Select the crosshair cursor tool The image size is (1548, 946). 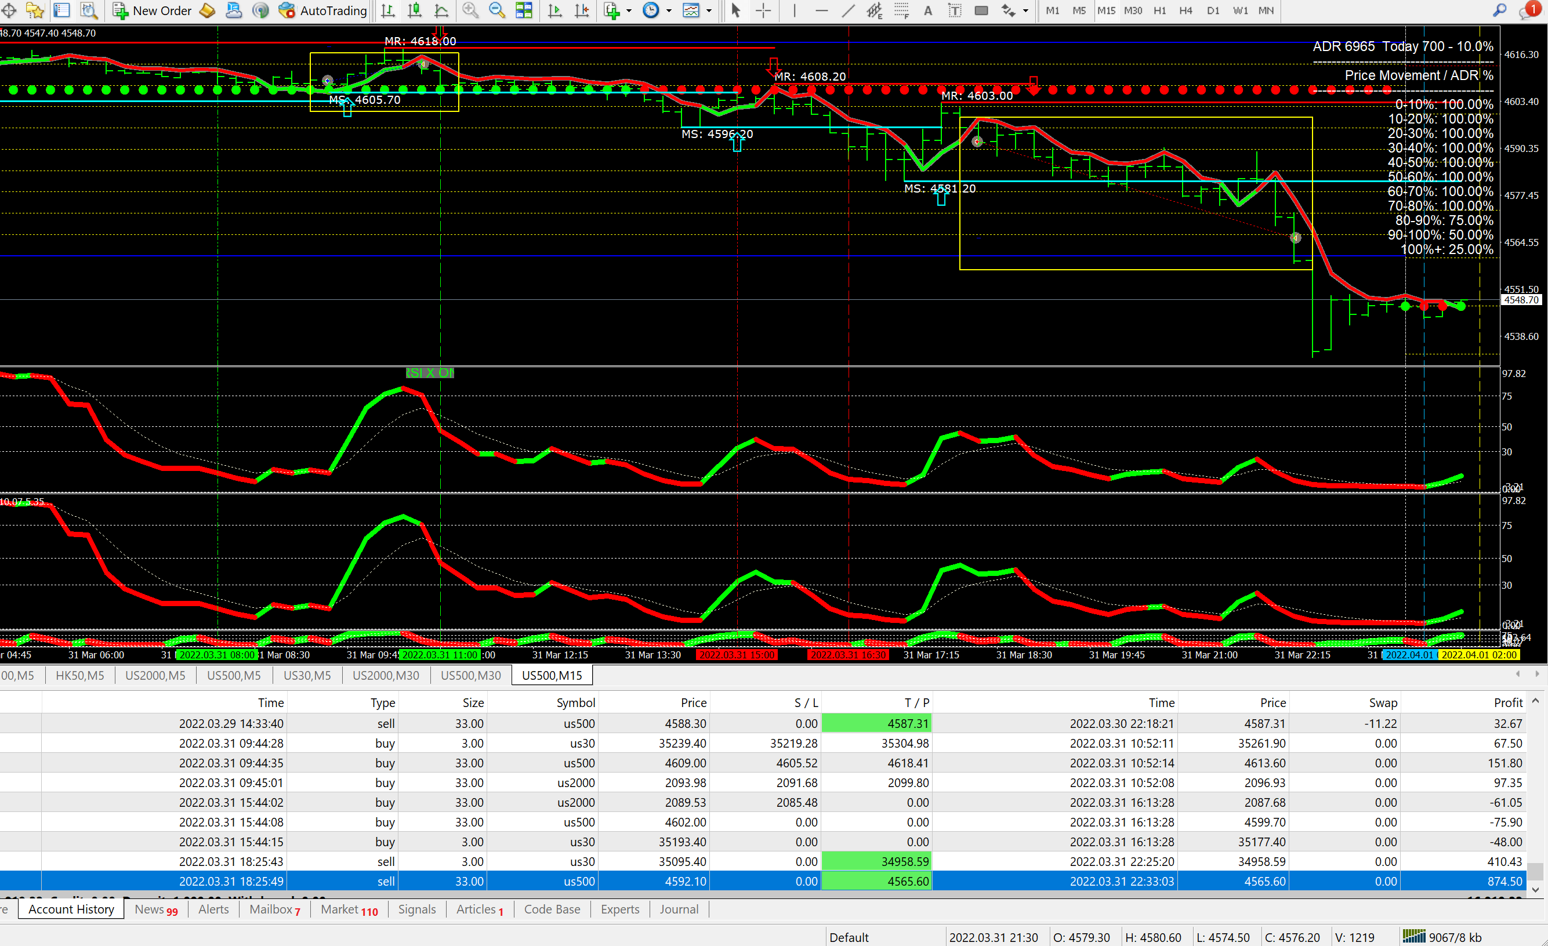[763, 10]
